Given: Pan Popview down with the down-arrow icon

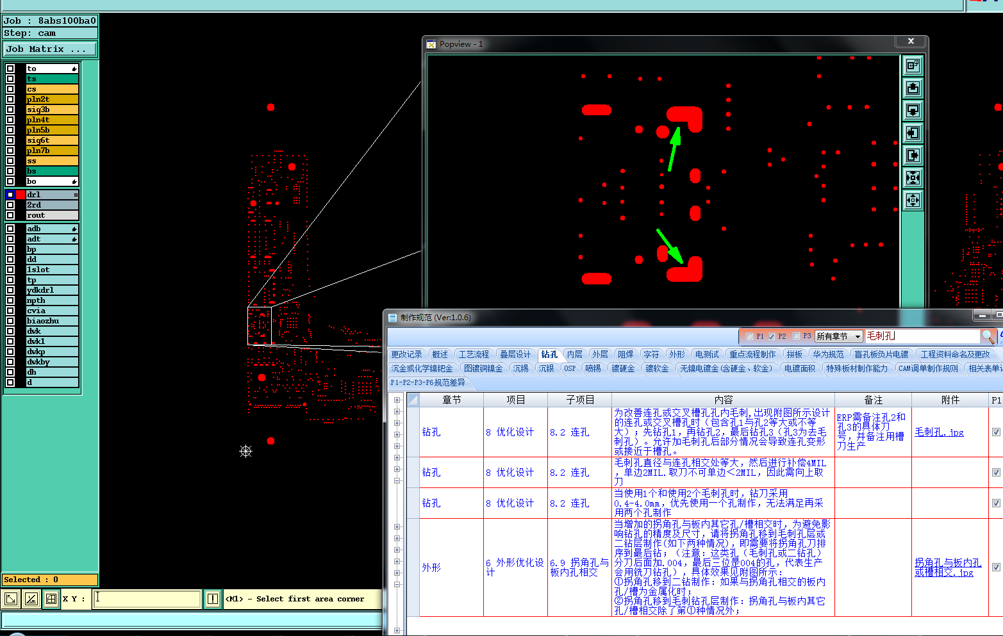Looking at the screenshot, I should [913, 110].
